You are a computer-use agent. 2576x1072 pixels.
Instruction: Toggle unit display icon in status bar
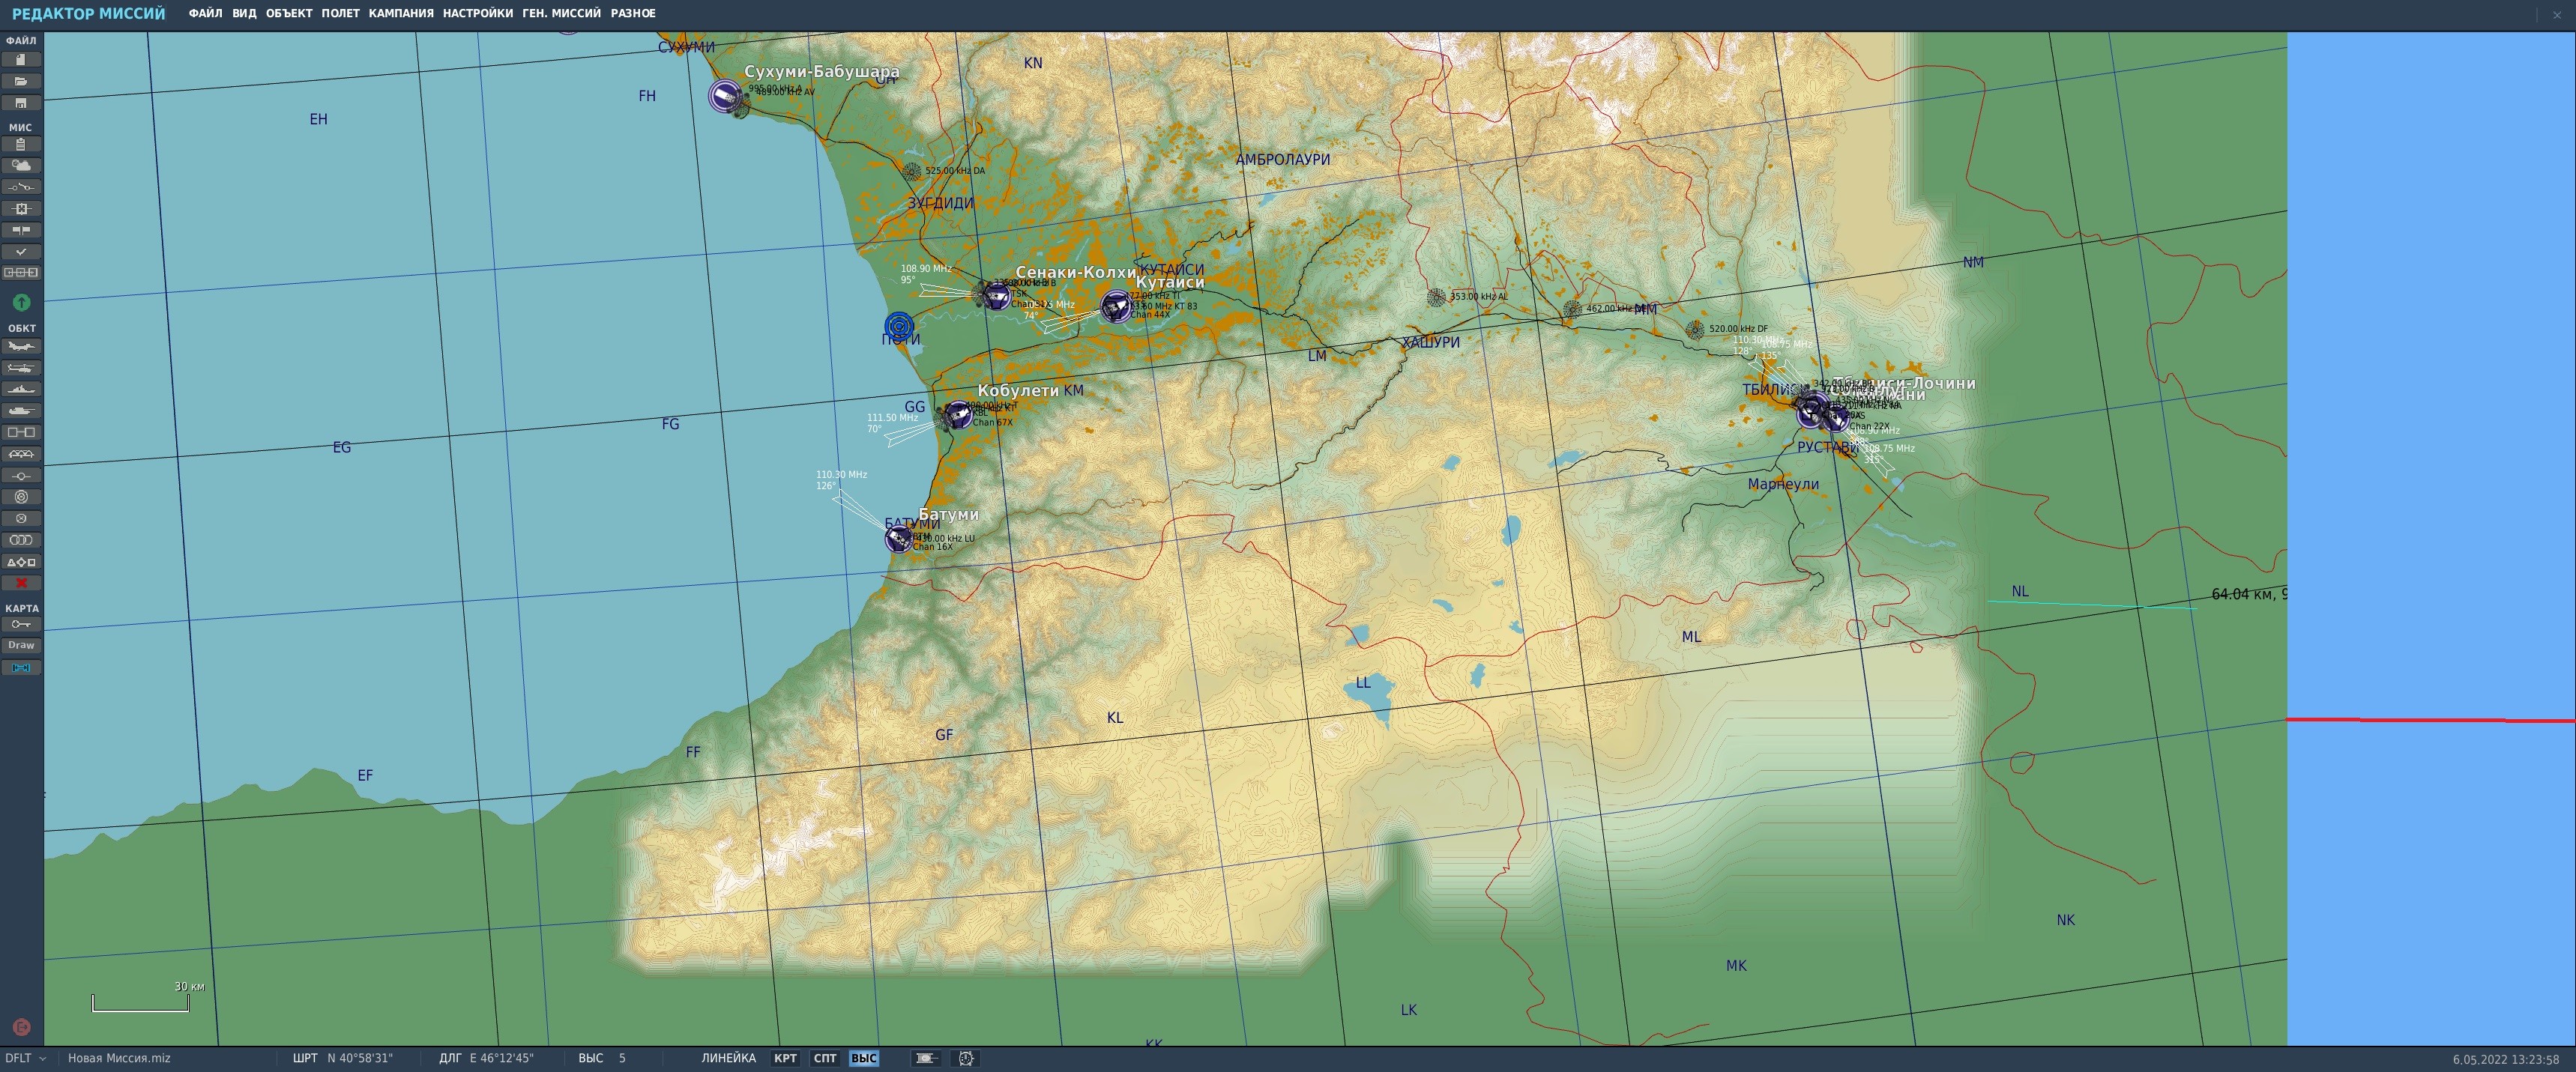(x=926, y=1058)
